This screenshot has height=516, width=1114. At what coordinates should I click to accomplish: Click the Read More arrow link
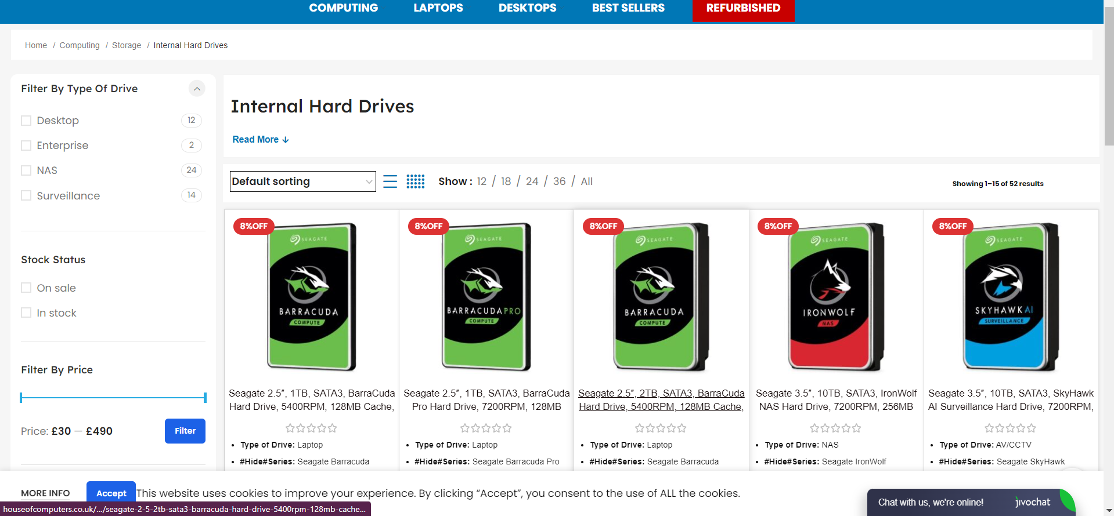(x=261, y=140)
